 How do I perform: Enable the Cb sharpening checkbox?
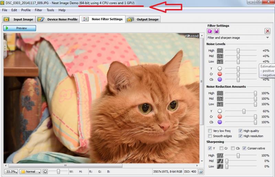coord(233,148)
